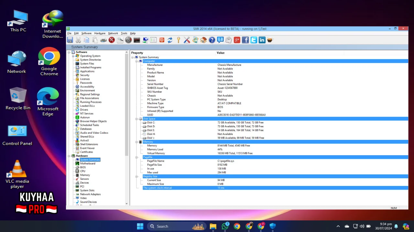The height and width of the screenshot is (232, 414).
Task: Collapse the Computer section expander
Action: click(x=137, y=61)
